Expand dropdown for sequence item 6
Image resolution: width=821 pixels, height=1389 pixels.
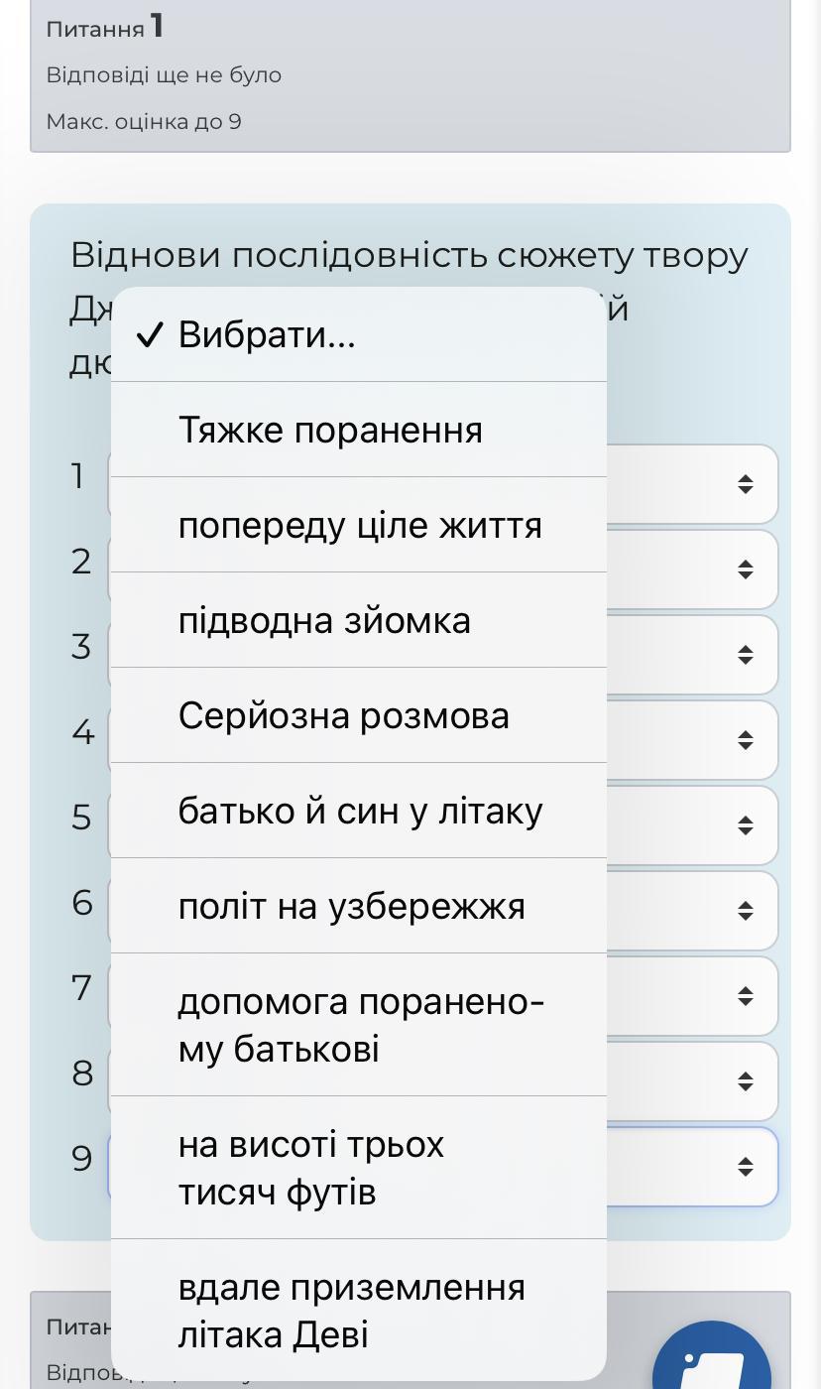coord(745,911)
